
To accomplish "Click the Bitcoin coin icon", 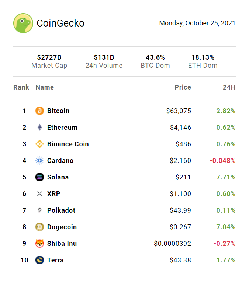I will click(x=39, y=111).
